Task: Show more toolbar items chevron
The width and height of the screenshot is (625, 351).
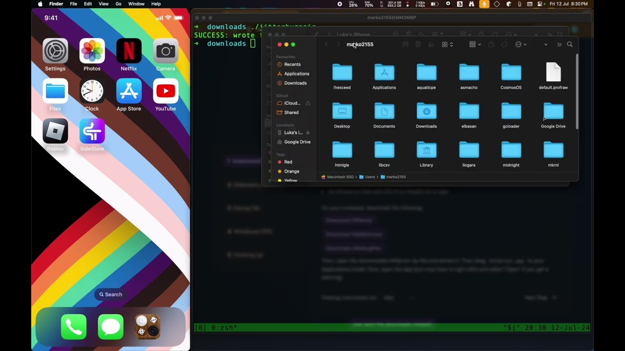Action: tap(559, 44)
